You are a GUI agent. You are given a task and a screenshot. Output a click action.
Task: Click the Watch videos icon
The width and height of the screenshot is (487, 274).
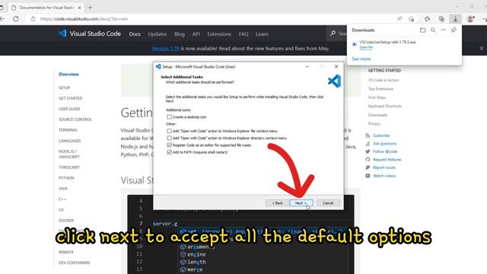click(x=368, y=176)
